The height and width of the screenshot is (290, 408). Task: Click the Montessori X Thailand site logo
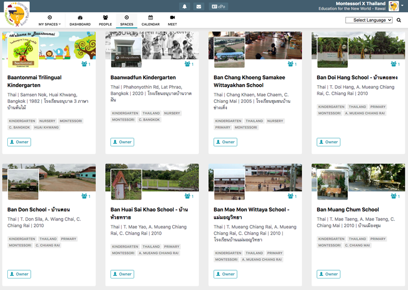coord(17,14)
